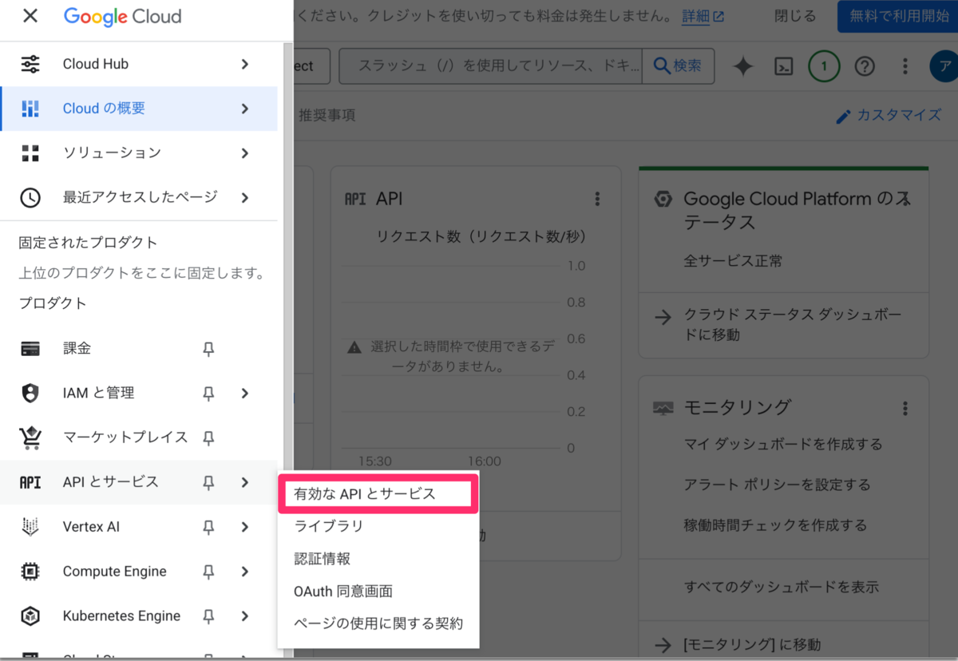This screenshot has height=661, width=958.
Task: Click the billing card icon
Action: 30,349
